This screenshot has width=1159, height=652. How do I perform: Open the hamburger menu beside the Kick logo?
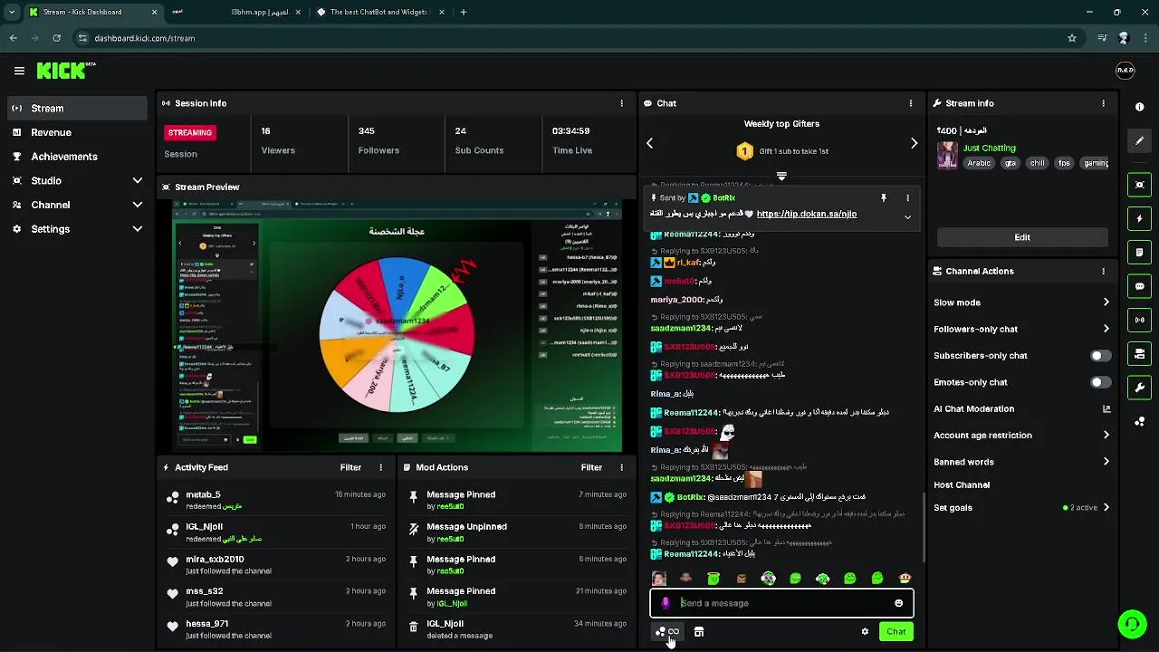click(19, 71)
